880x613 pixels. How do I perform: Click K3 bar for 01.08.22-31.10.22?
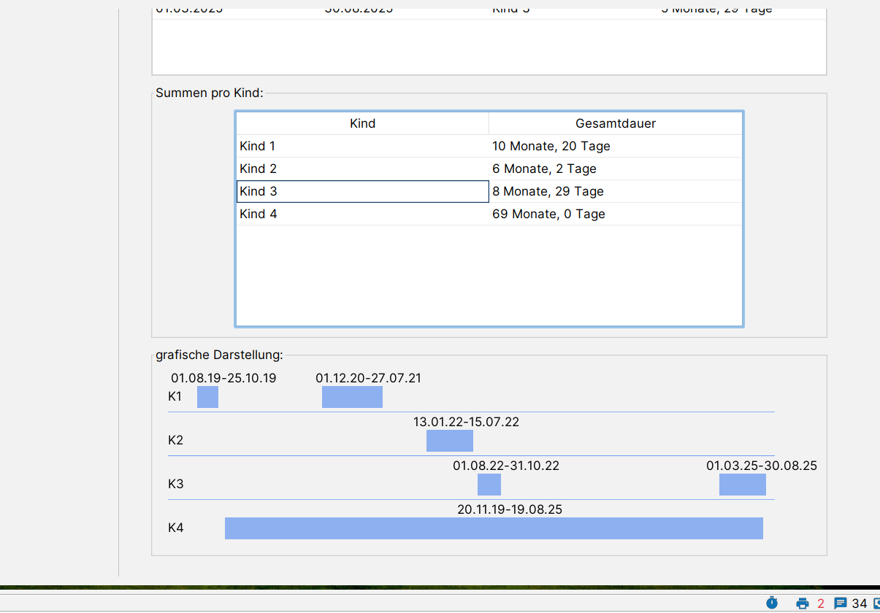[x=489, y=485]
